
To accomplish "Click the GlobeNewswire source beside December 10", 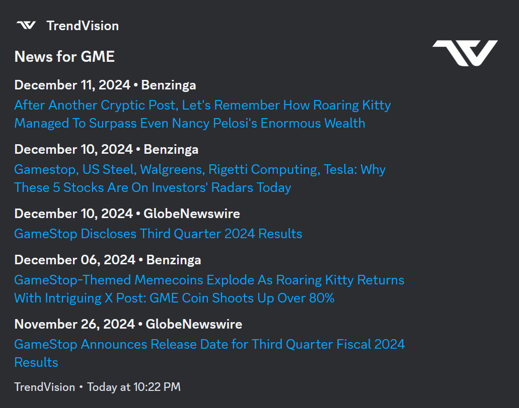I will [x=192, y=214].
